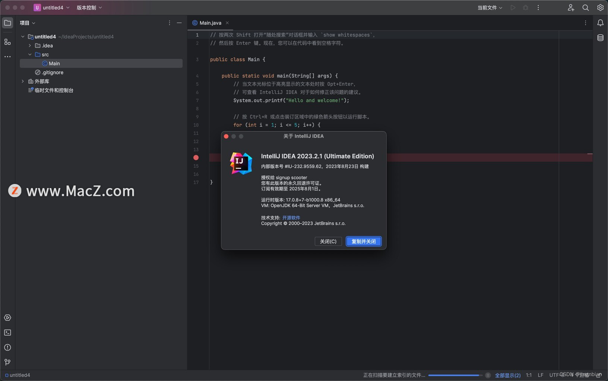Close the Main.java editor tab
This screenshot has width=608, height=381.
pos(227,23)
